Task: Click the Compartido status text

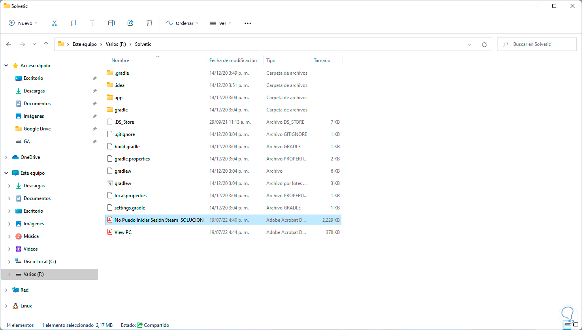Action: [156, 325]
